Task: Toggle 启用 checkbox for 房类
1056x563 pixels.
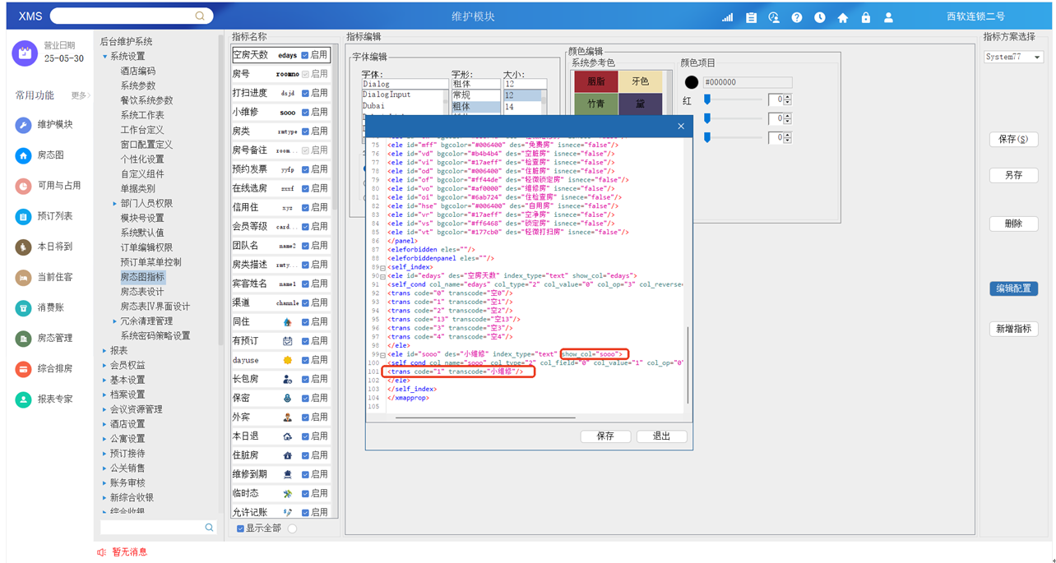Action: [x=305, y=131]
